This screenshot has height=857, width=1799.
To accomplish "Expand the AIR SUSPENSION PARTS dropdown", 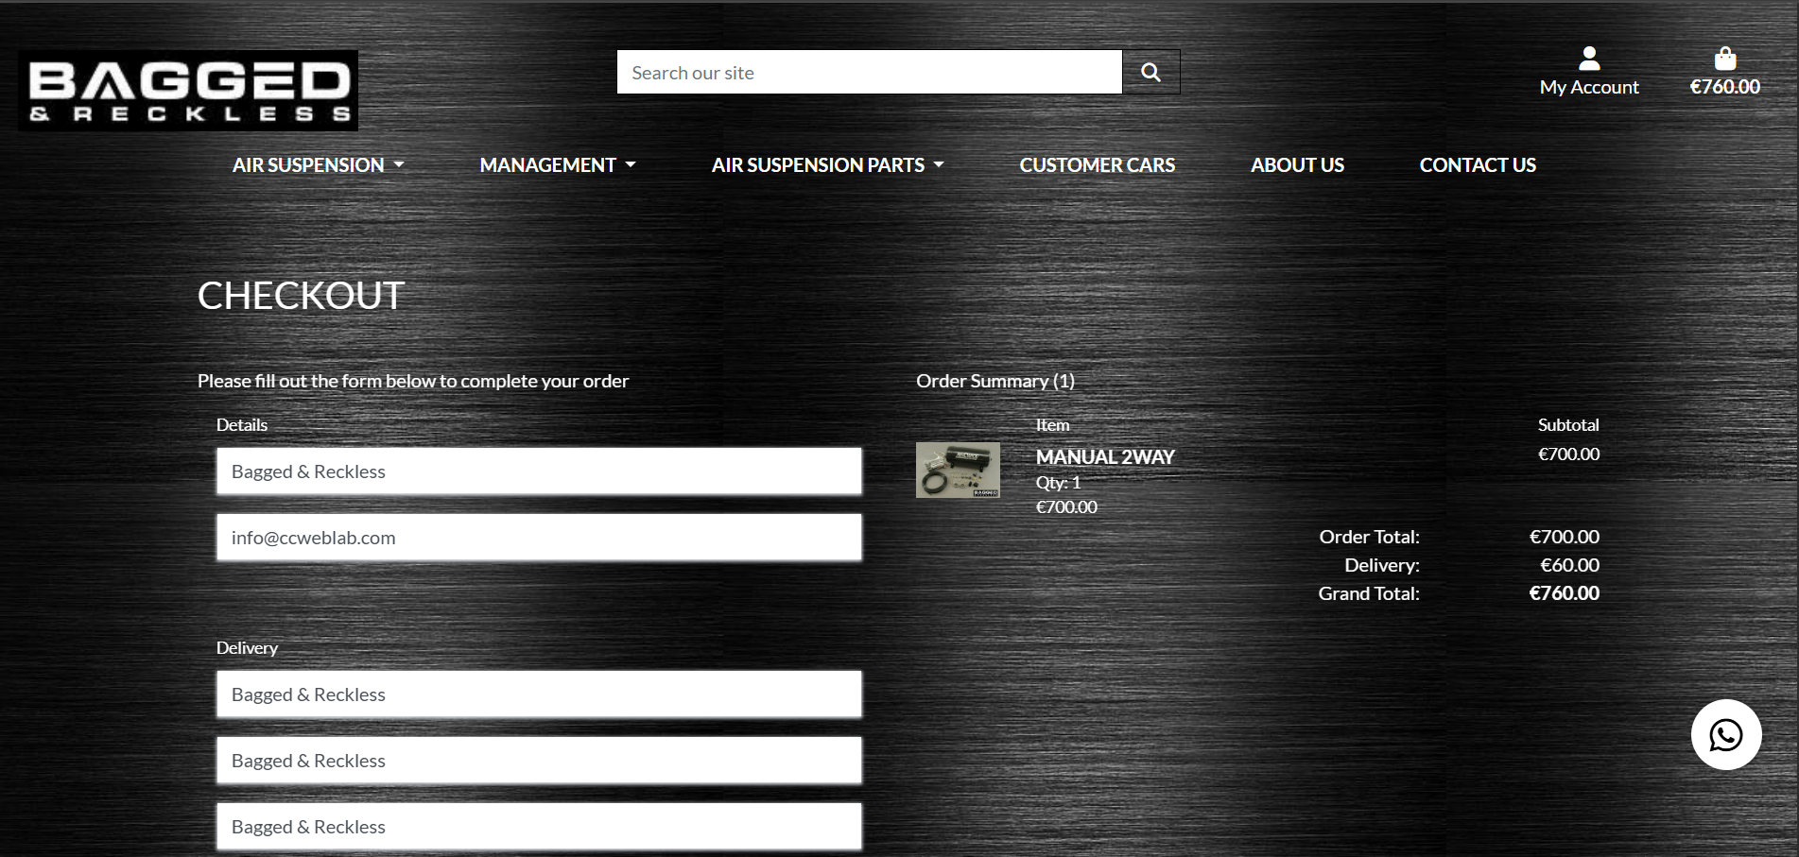I will [x=827, y=164].
